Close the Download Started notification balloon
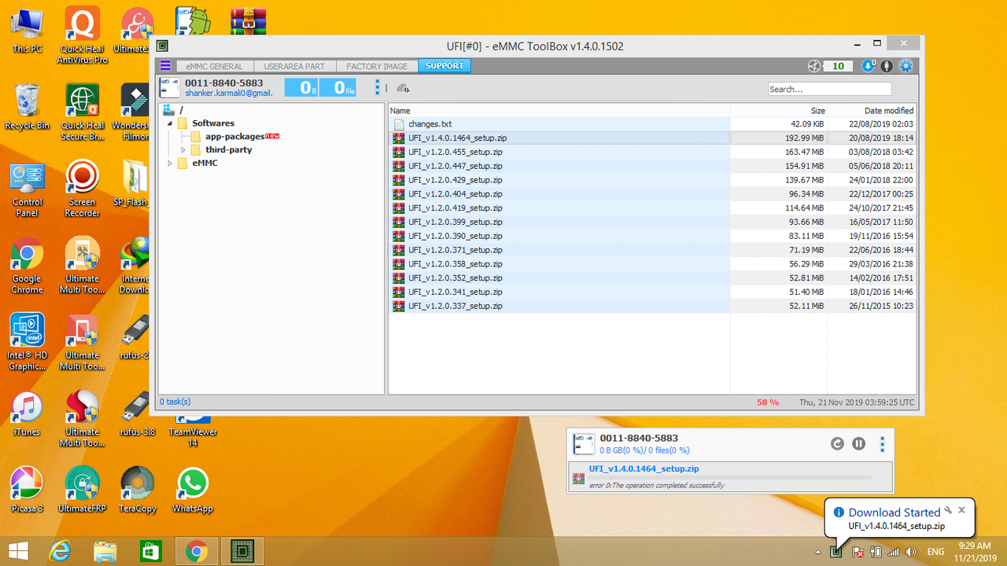 point(961,510)
